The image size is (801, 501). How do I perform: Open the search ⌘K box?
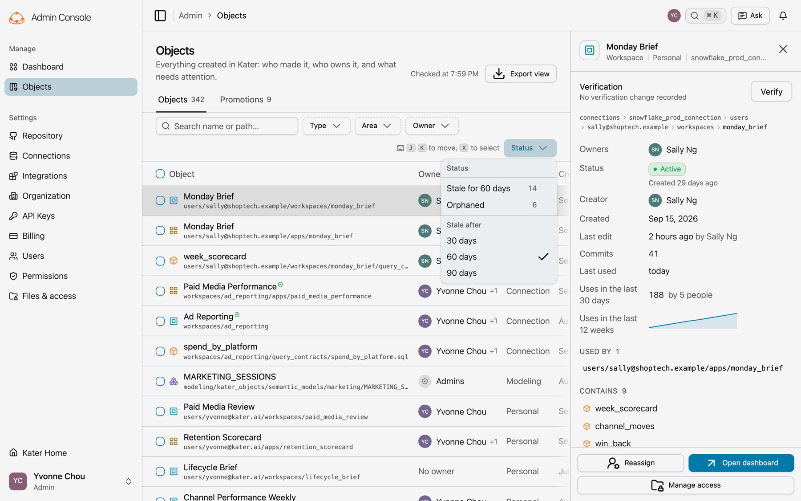[705, 16]
